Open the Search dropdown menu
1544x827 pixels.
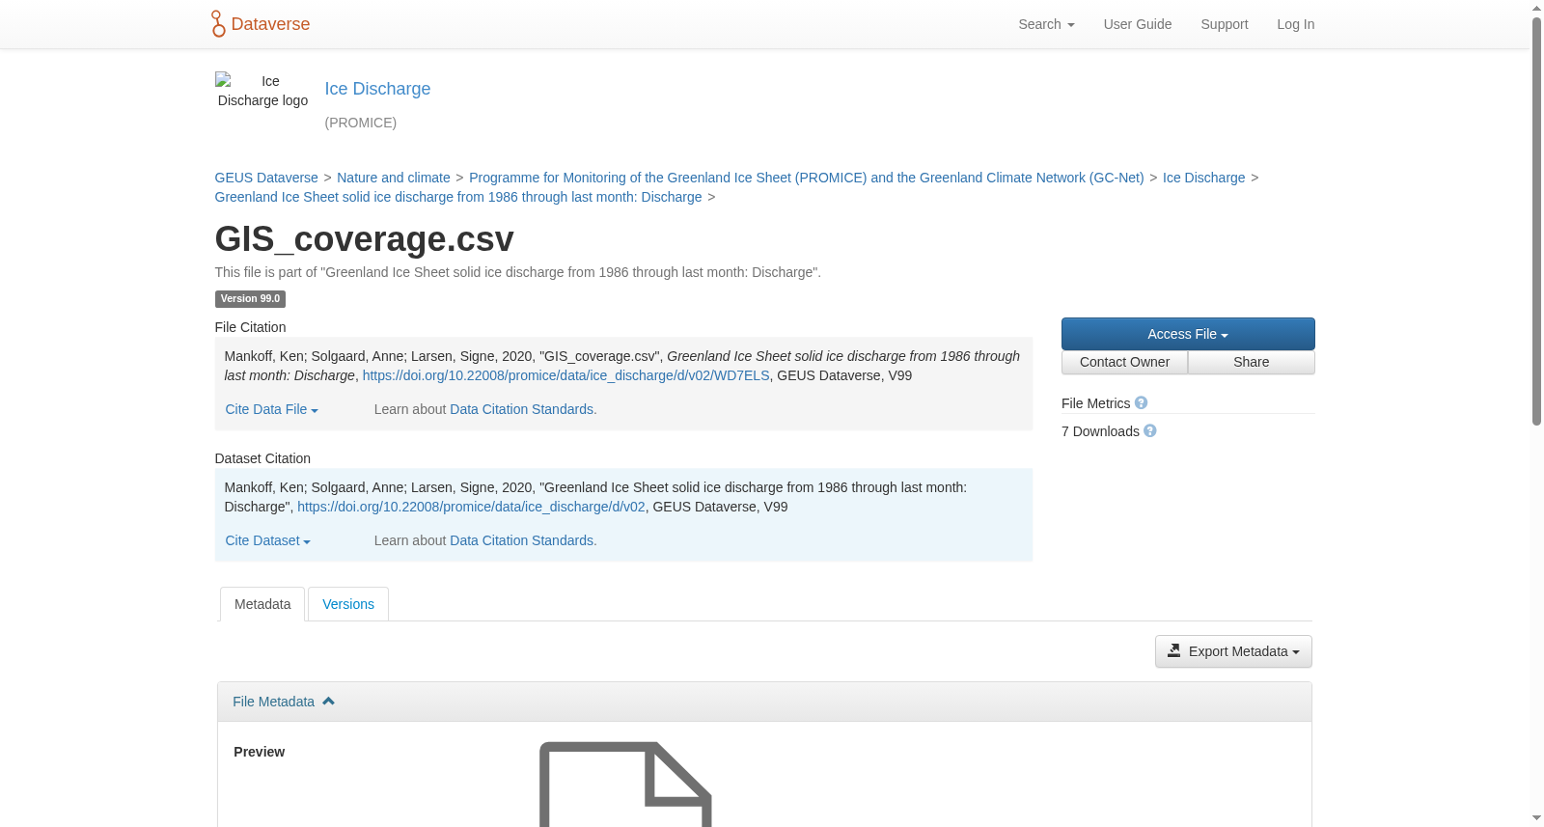pos(1046,24)
